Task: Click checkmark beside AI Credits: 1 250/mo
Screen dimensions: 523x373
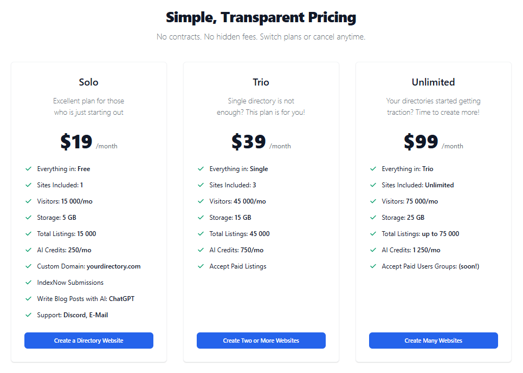Action: (373, 250)
